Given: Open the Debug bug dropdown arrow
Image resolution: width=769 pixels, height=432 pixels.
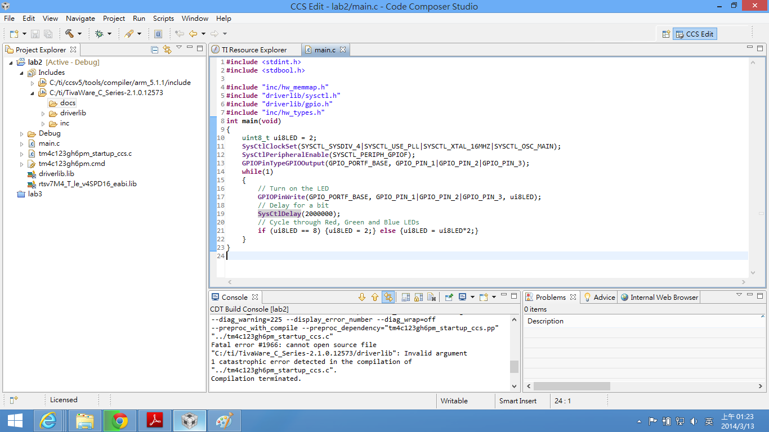Looking at the screenshot, I should point(109,34).
